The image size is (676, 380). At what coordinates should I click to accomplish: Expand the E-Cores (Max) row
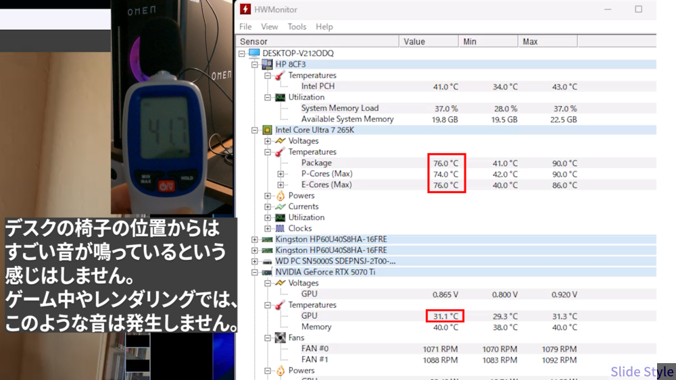281,185
